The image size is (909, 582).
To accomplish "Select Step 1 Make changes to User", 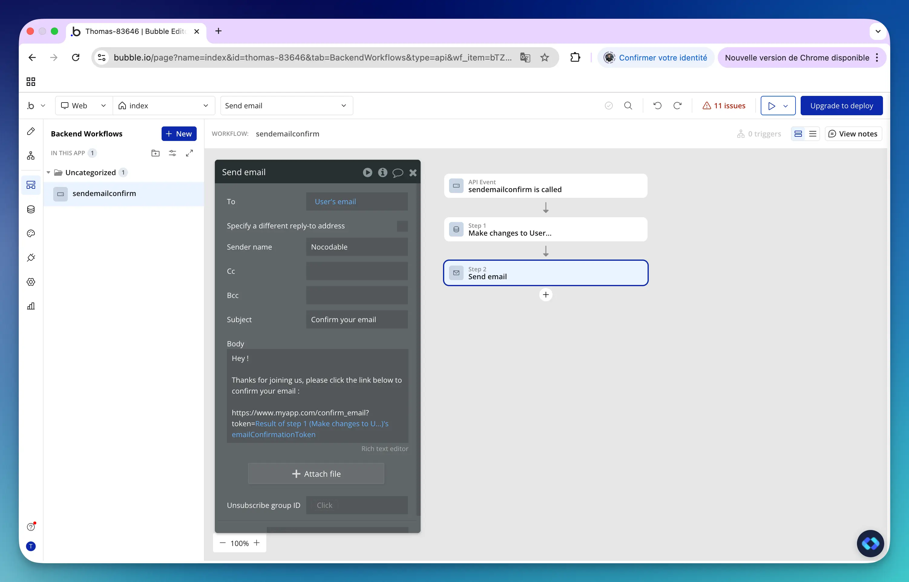I will point(545,229).
